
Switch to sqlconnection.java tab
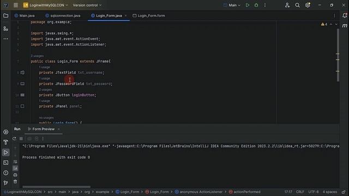[63, 16]
